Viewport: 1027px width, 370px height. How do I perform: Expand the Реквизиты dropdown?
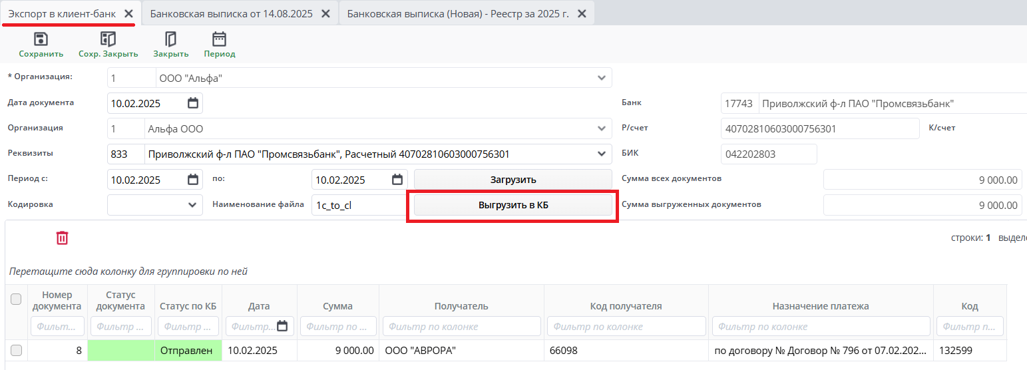point(602,154)
